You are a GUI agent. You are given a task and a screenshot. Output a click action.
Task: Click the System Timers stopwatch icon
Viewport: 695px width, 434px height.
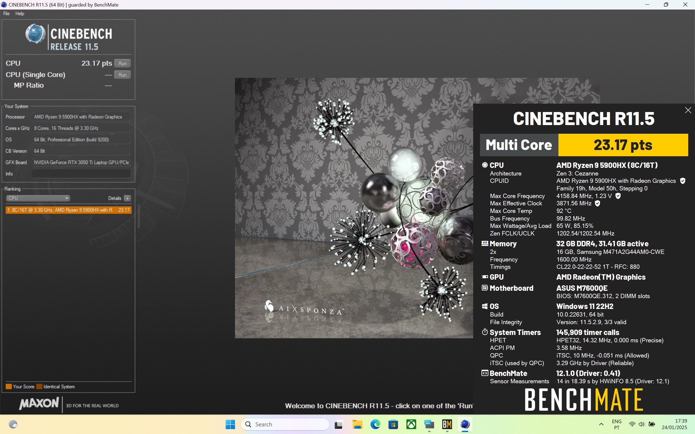tap(485, 332)
